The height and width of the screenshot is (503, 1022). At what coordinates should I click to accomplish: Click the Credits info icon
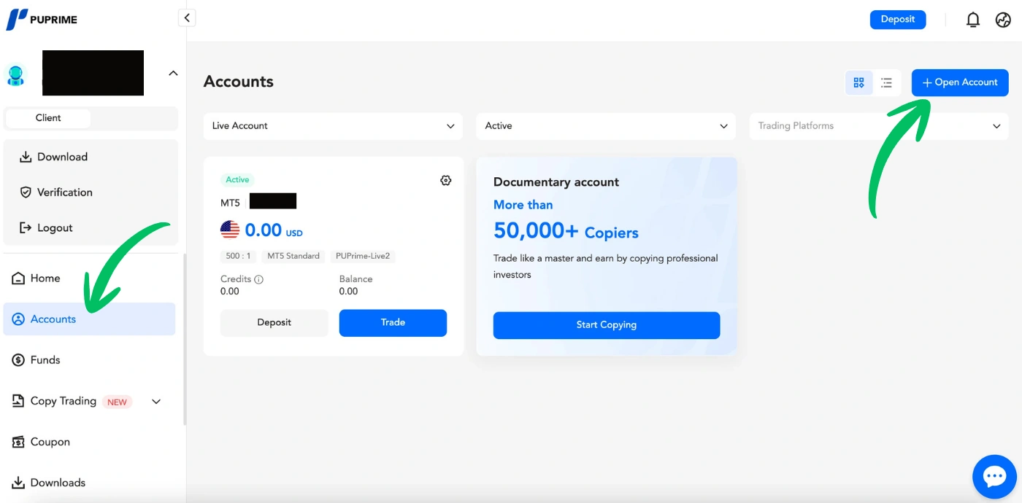point(259,279)
